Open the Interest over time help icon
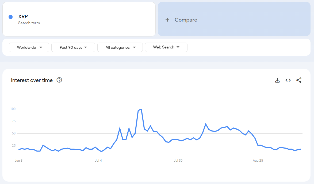The image size is (314, 184). pos(59,80)
